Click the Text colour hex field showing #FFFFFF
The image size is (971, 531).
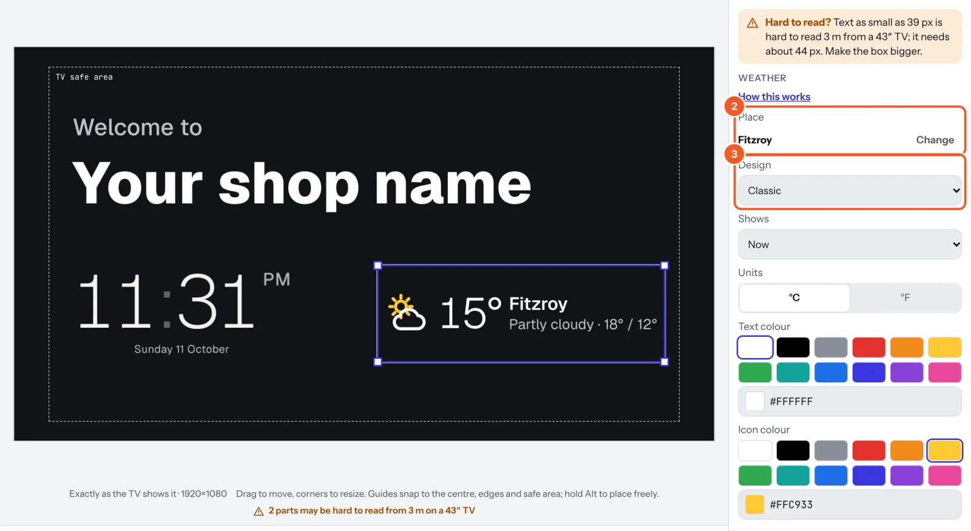(850, 401)
